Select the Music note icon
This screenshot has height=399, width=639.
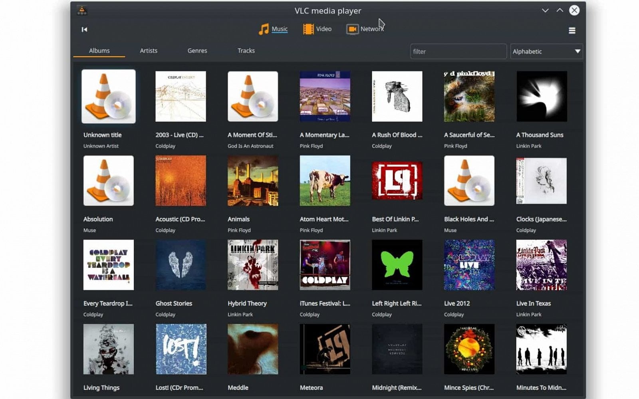pos(264,29)
